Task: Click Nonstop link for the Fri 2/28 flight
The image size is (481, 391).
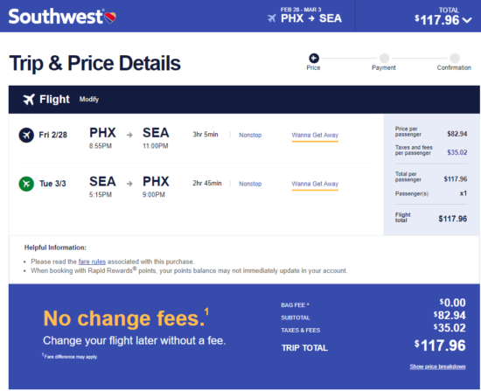Action: tap(250, 135)
